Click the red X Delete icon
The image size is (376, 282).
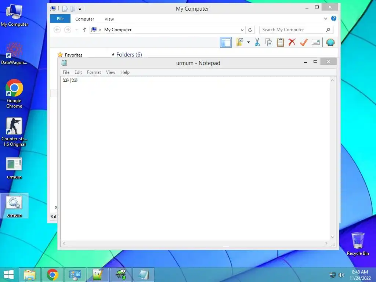292,43
